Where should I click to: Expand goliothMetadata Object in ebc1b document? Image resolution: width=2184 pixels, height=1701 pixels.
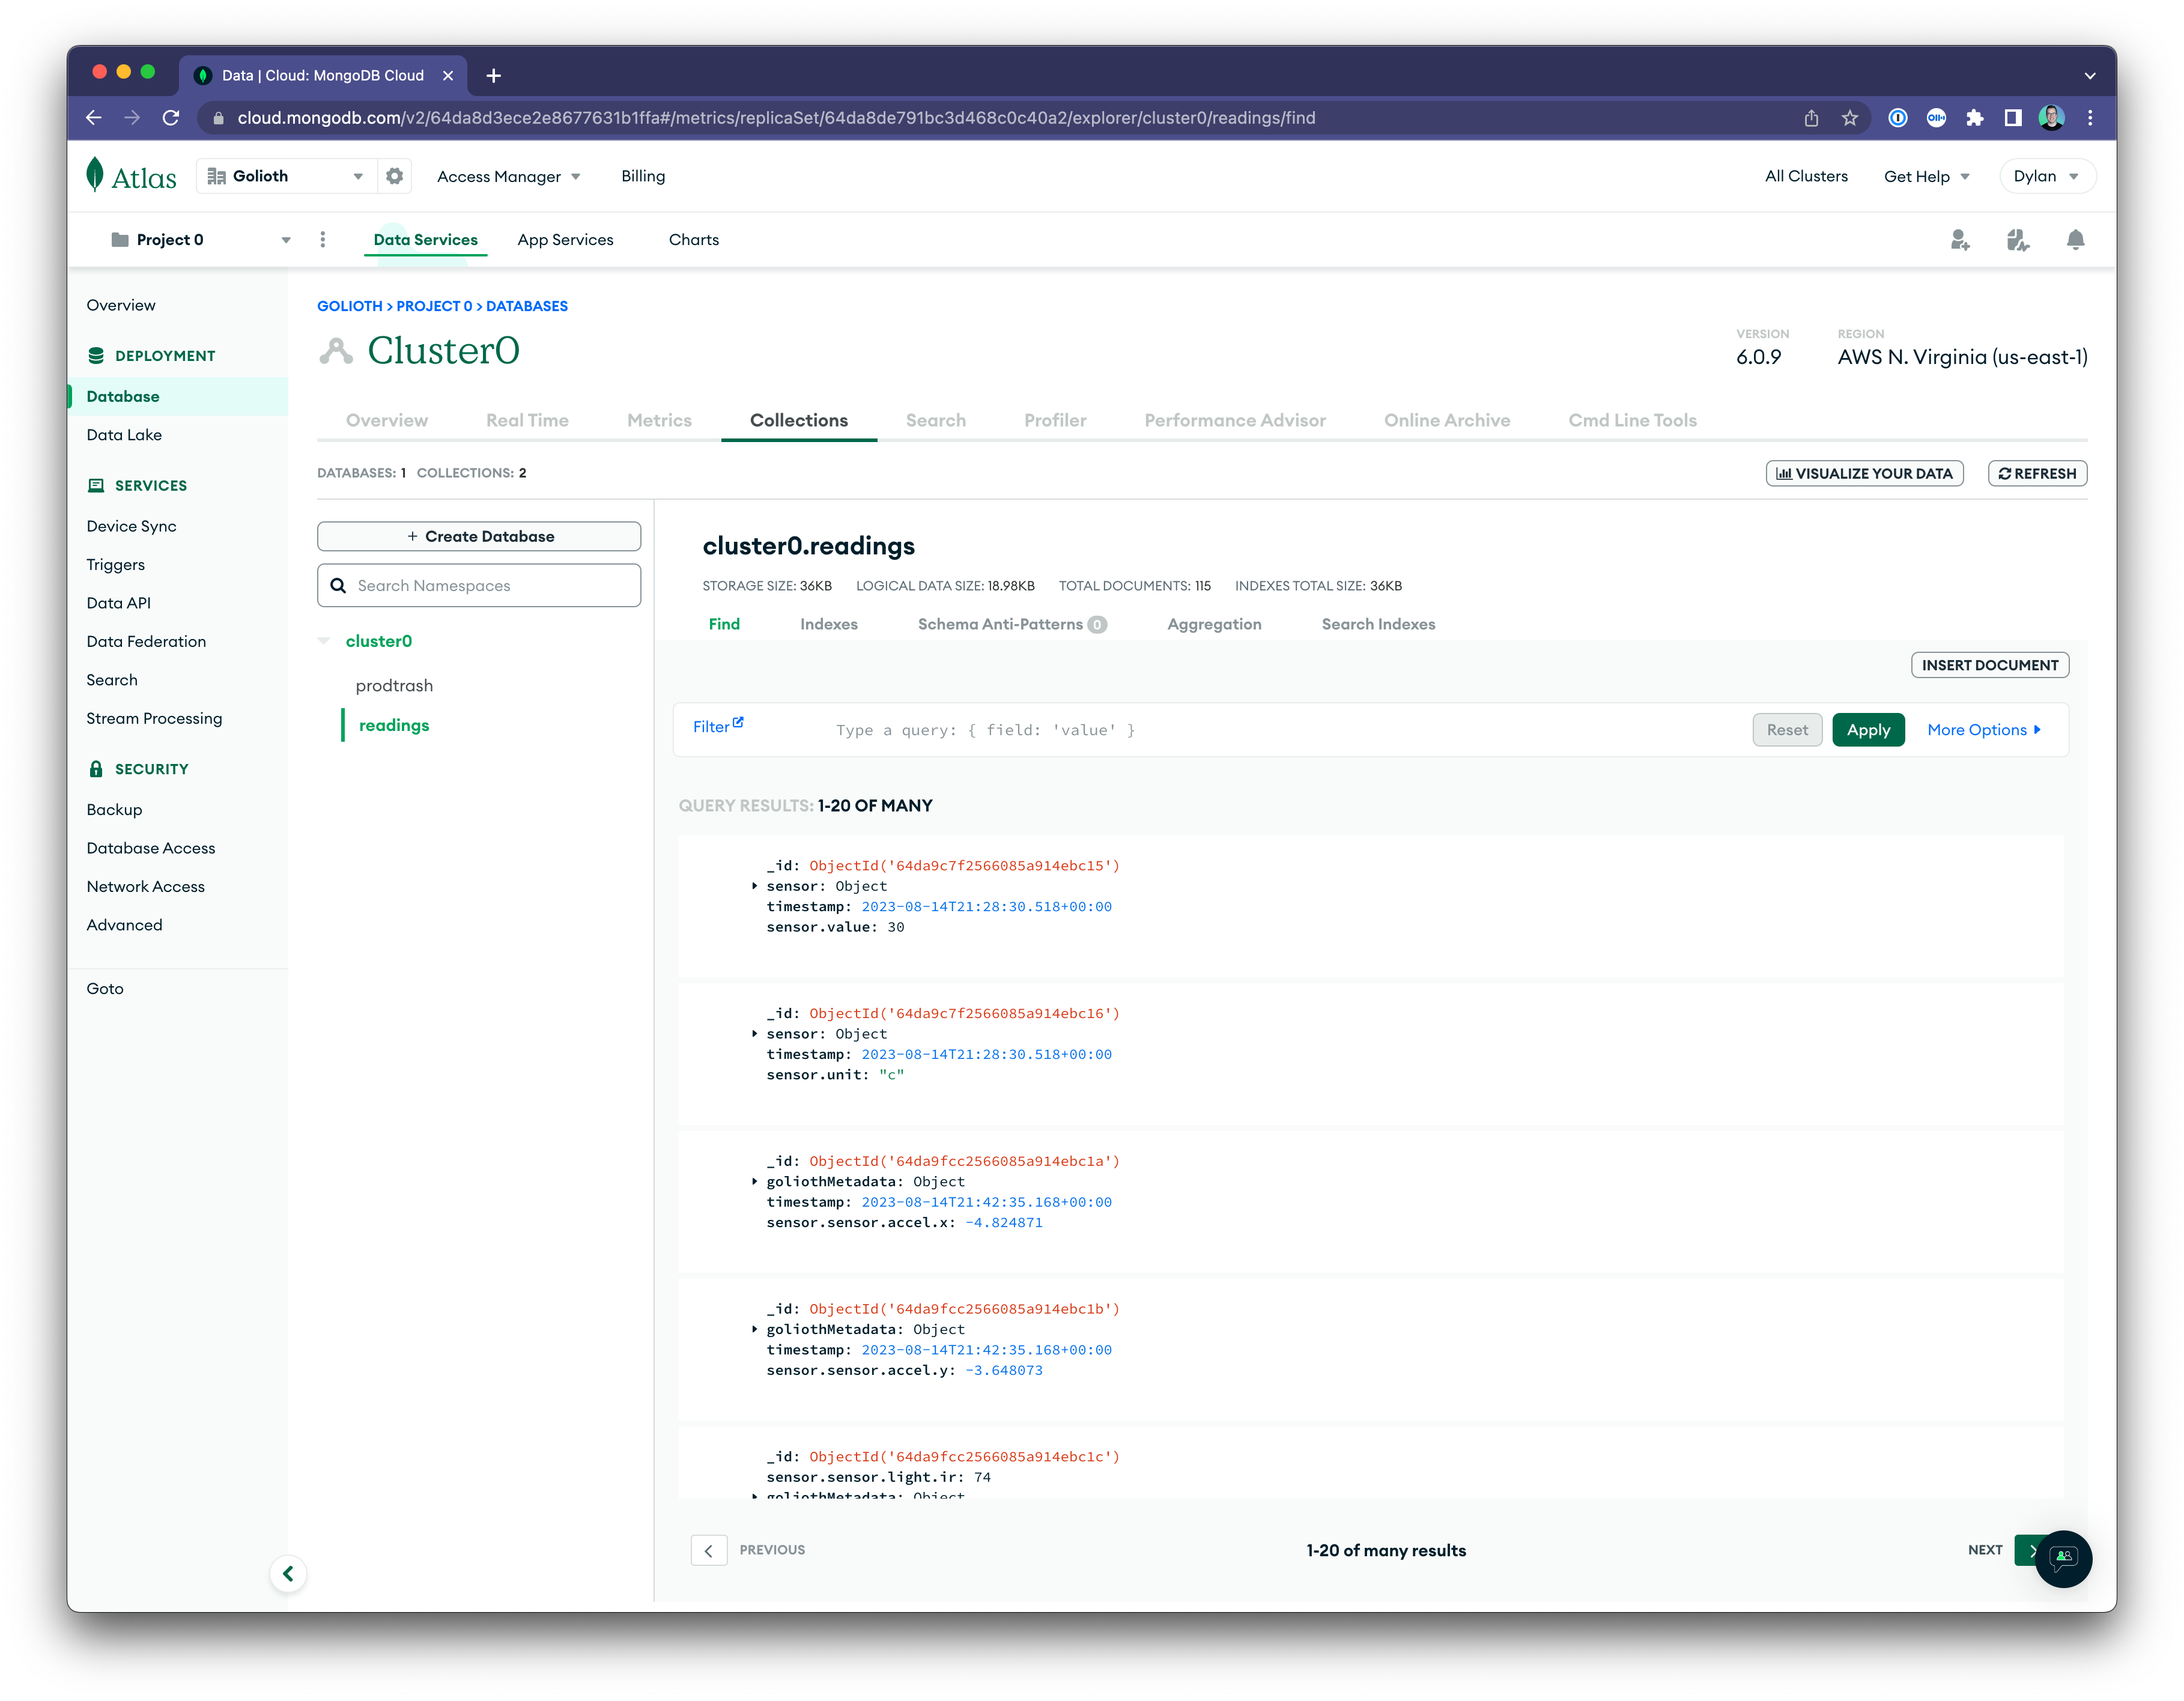(x=754, y=1330)
